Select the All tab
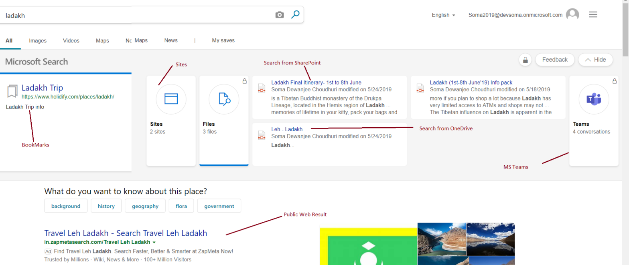The image size is (629, 265). [9, 40]
